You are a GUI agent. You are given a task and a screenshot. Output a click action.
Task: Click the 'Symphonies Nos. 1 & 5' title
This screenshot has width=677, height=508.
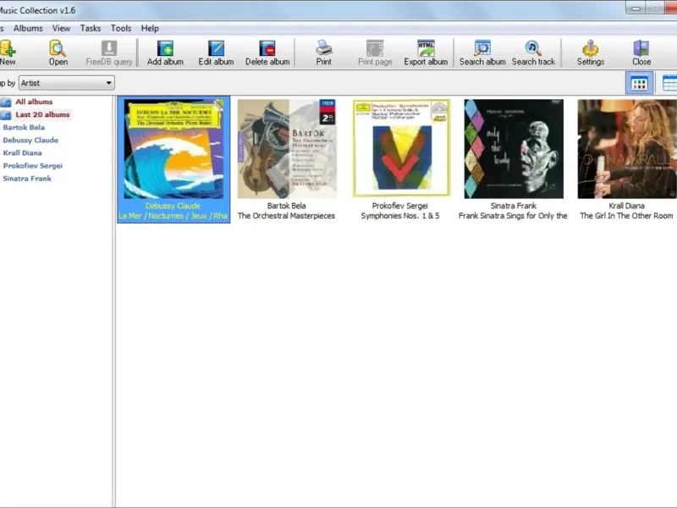(x=400, y=216)
